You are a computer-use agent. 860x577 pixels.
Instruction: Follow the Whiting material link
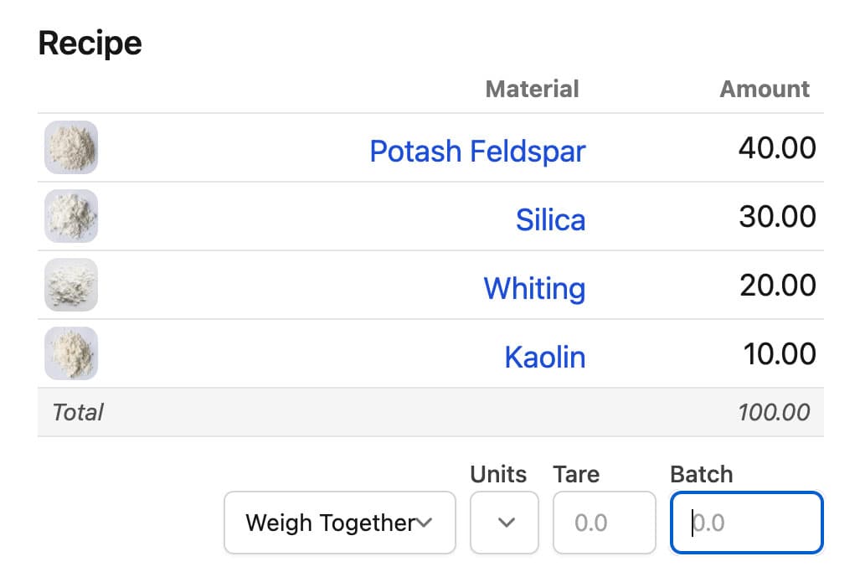coord(534,289)
